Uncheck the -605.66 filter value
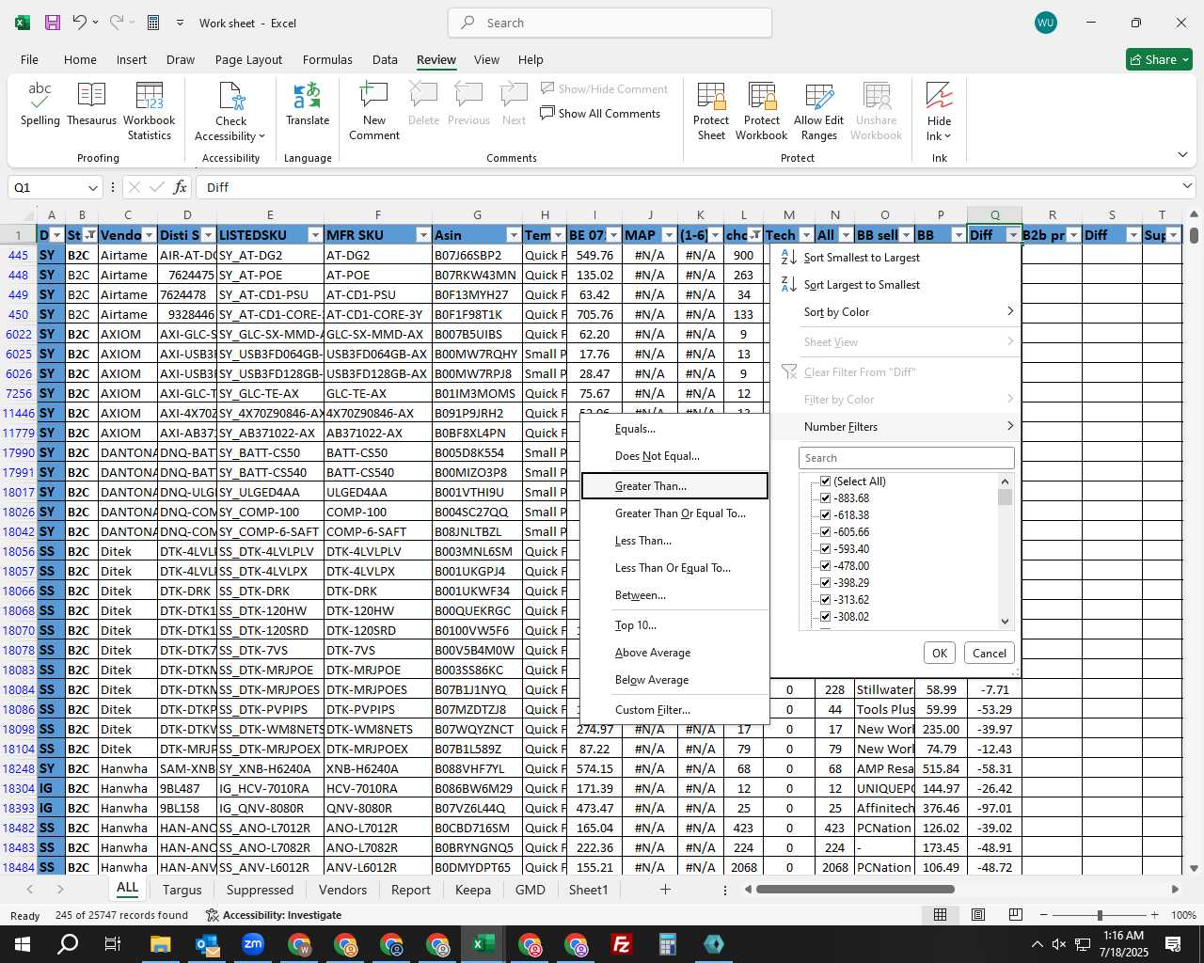1204x963 pixels. coord(825,532)
